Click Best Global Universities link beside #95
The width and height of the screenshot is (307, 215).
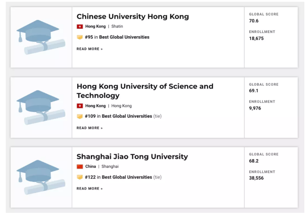pos(124,37)
